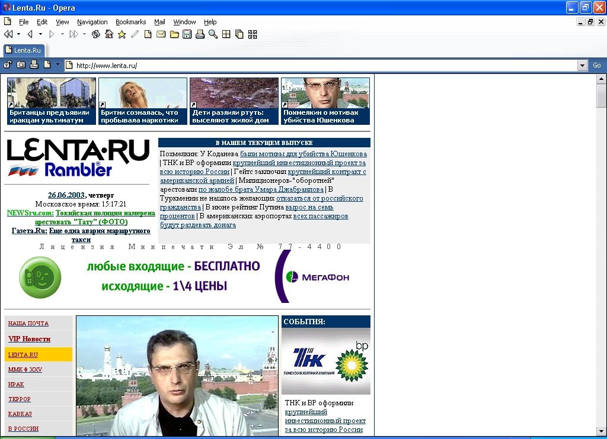Print using the main toolbar printer icon
The width and height of the screenshot is (607, 439).
pyautogui.click(x=200, y=34)
